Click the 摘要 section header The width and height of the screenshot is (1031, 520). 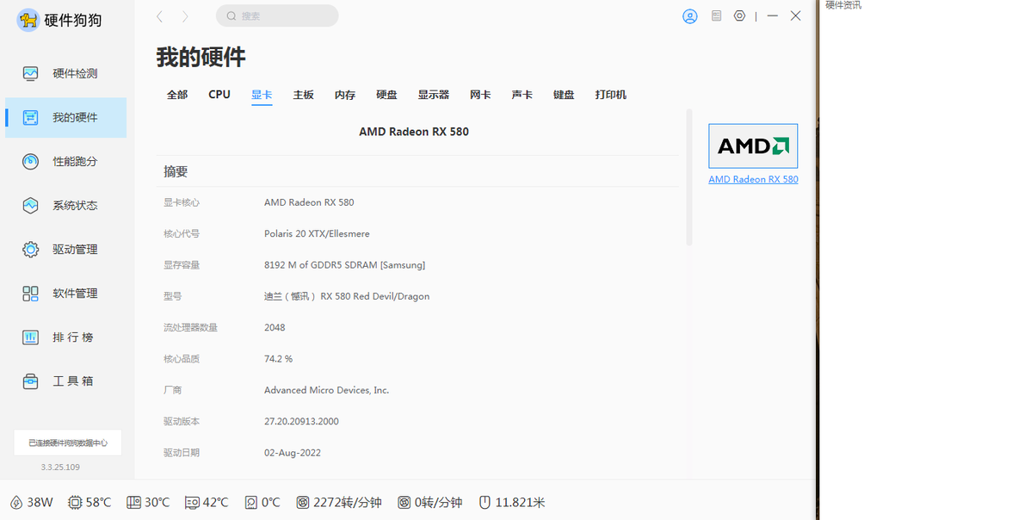(x=176, y=171)
